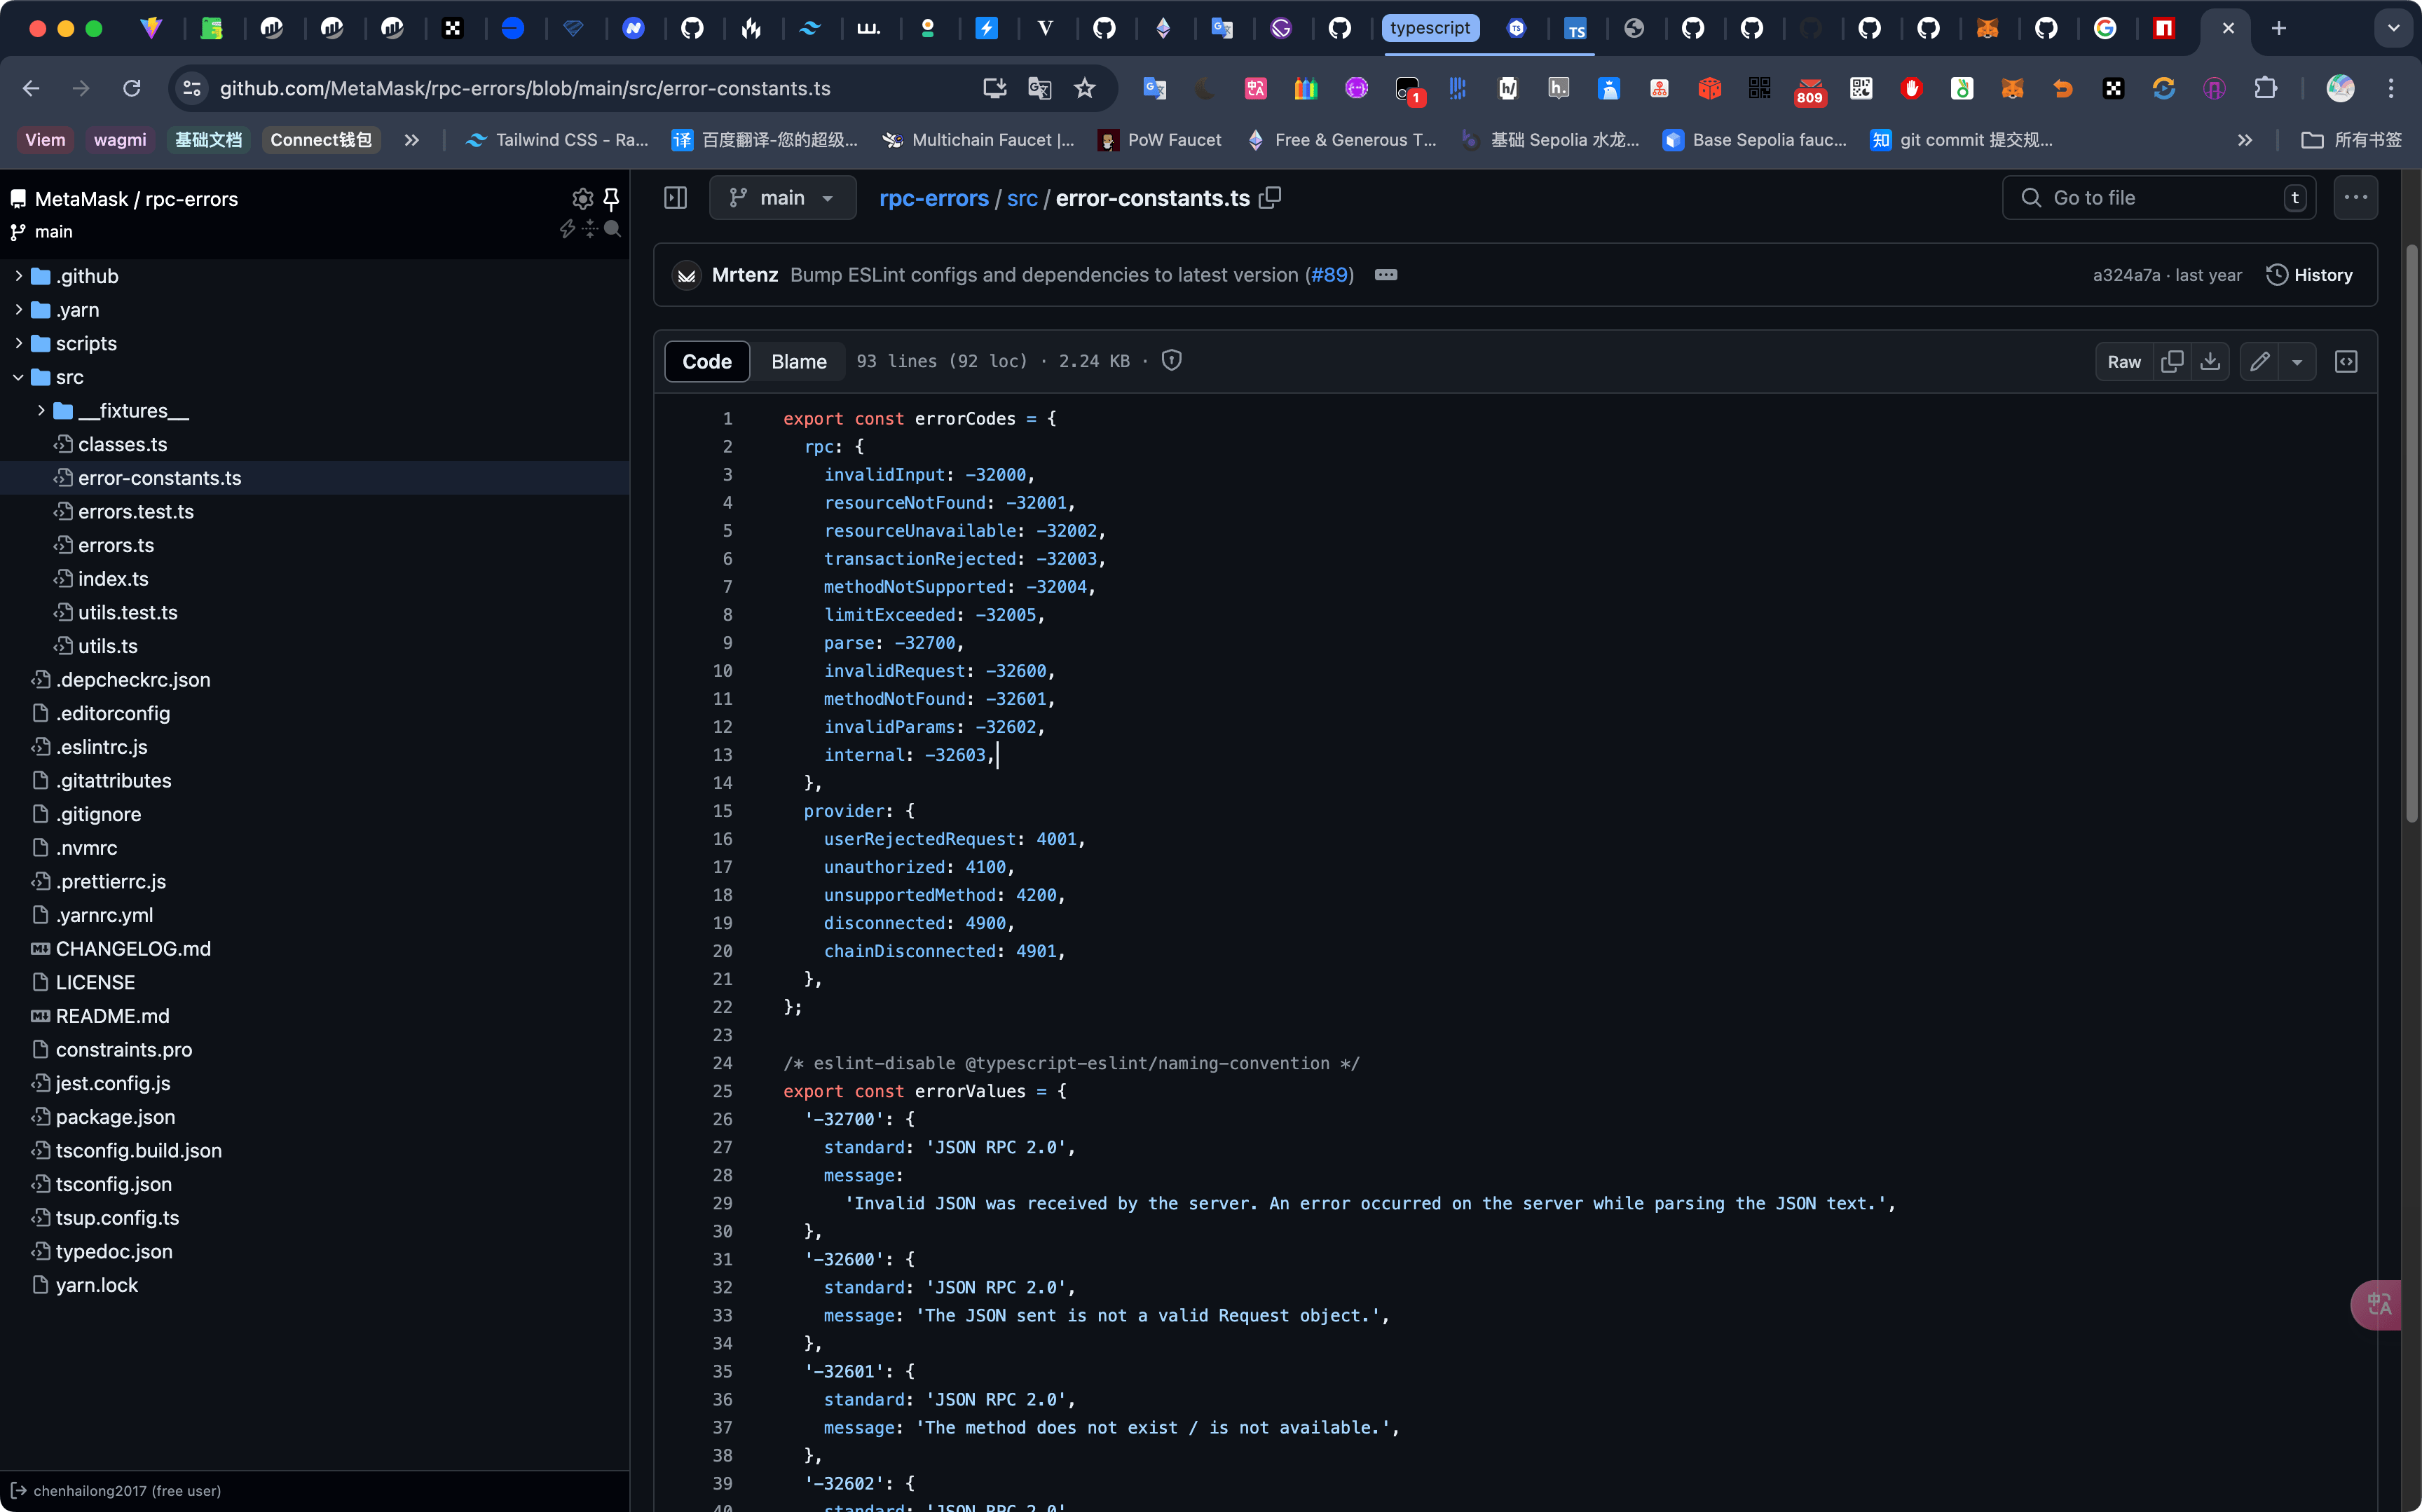Expand the .github folder
The image size is (2422, 1512).
click(x=18, y=275)
